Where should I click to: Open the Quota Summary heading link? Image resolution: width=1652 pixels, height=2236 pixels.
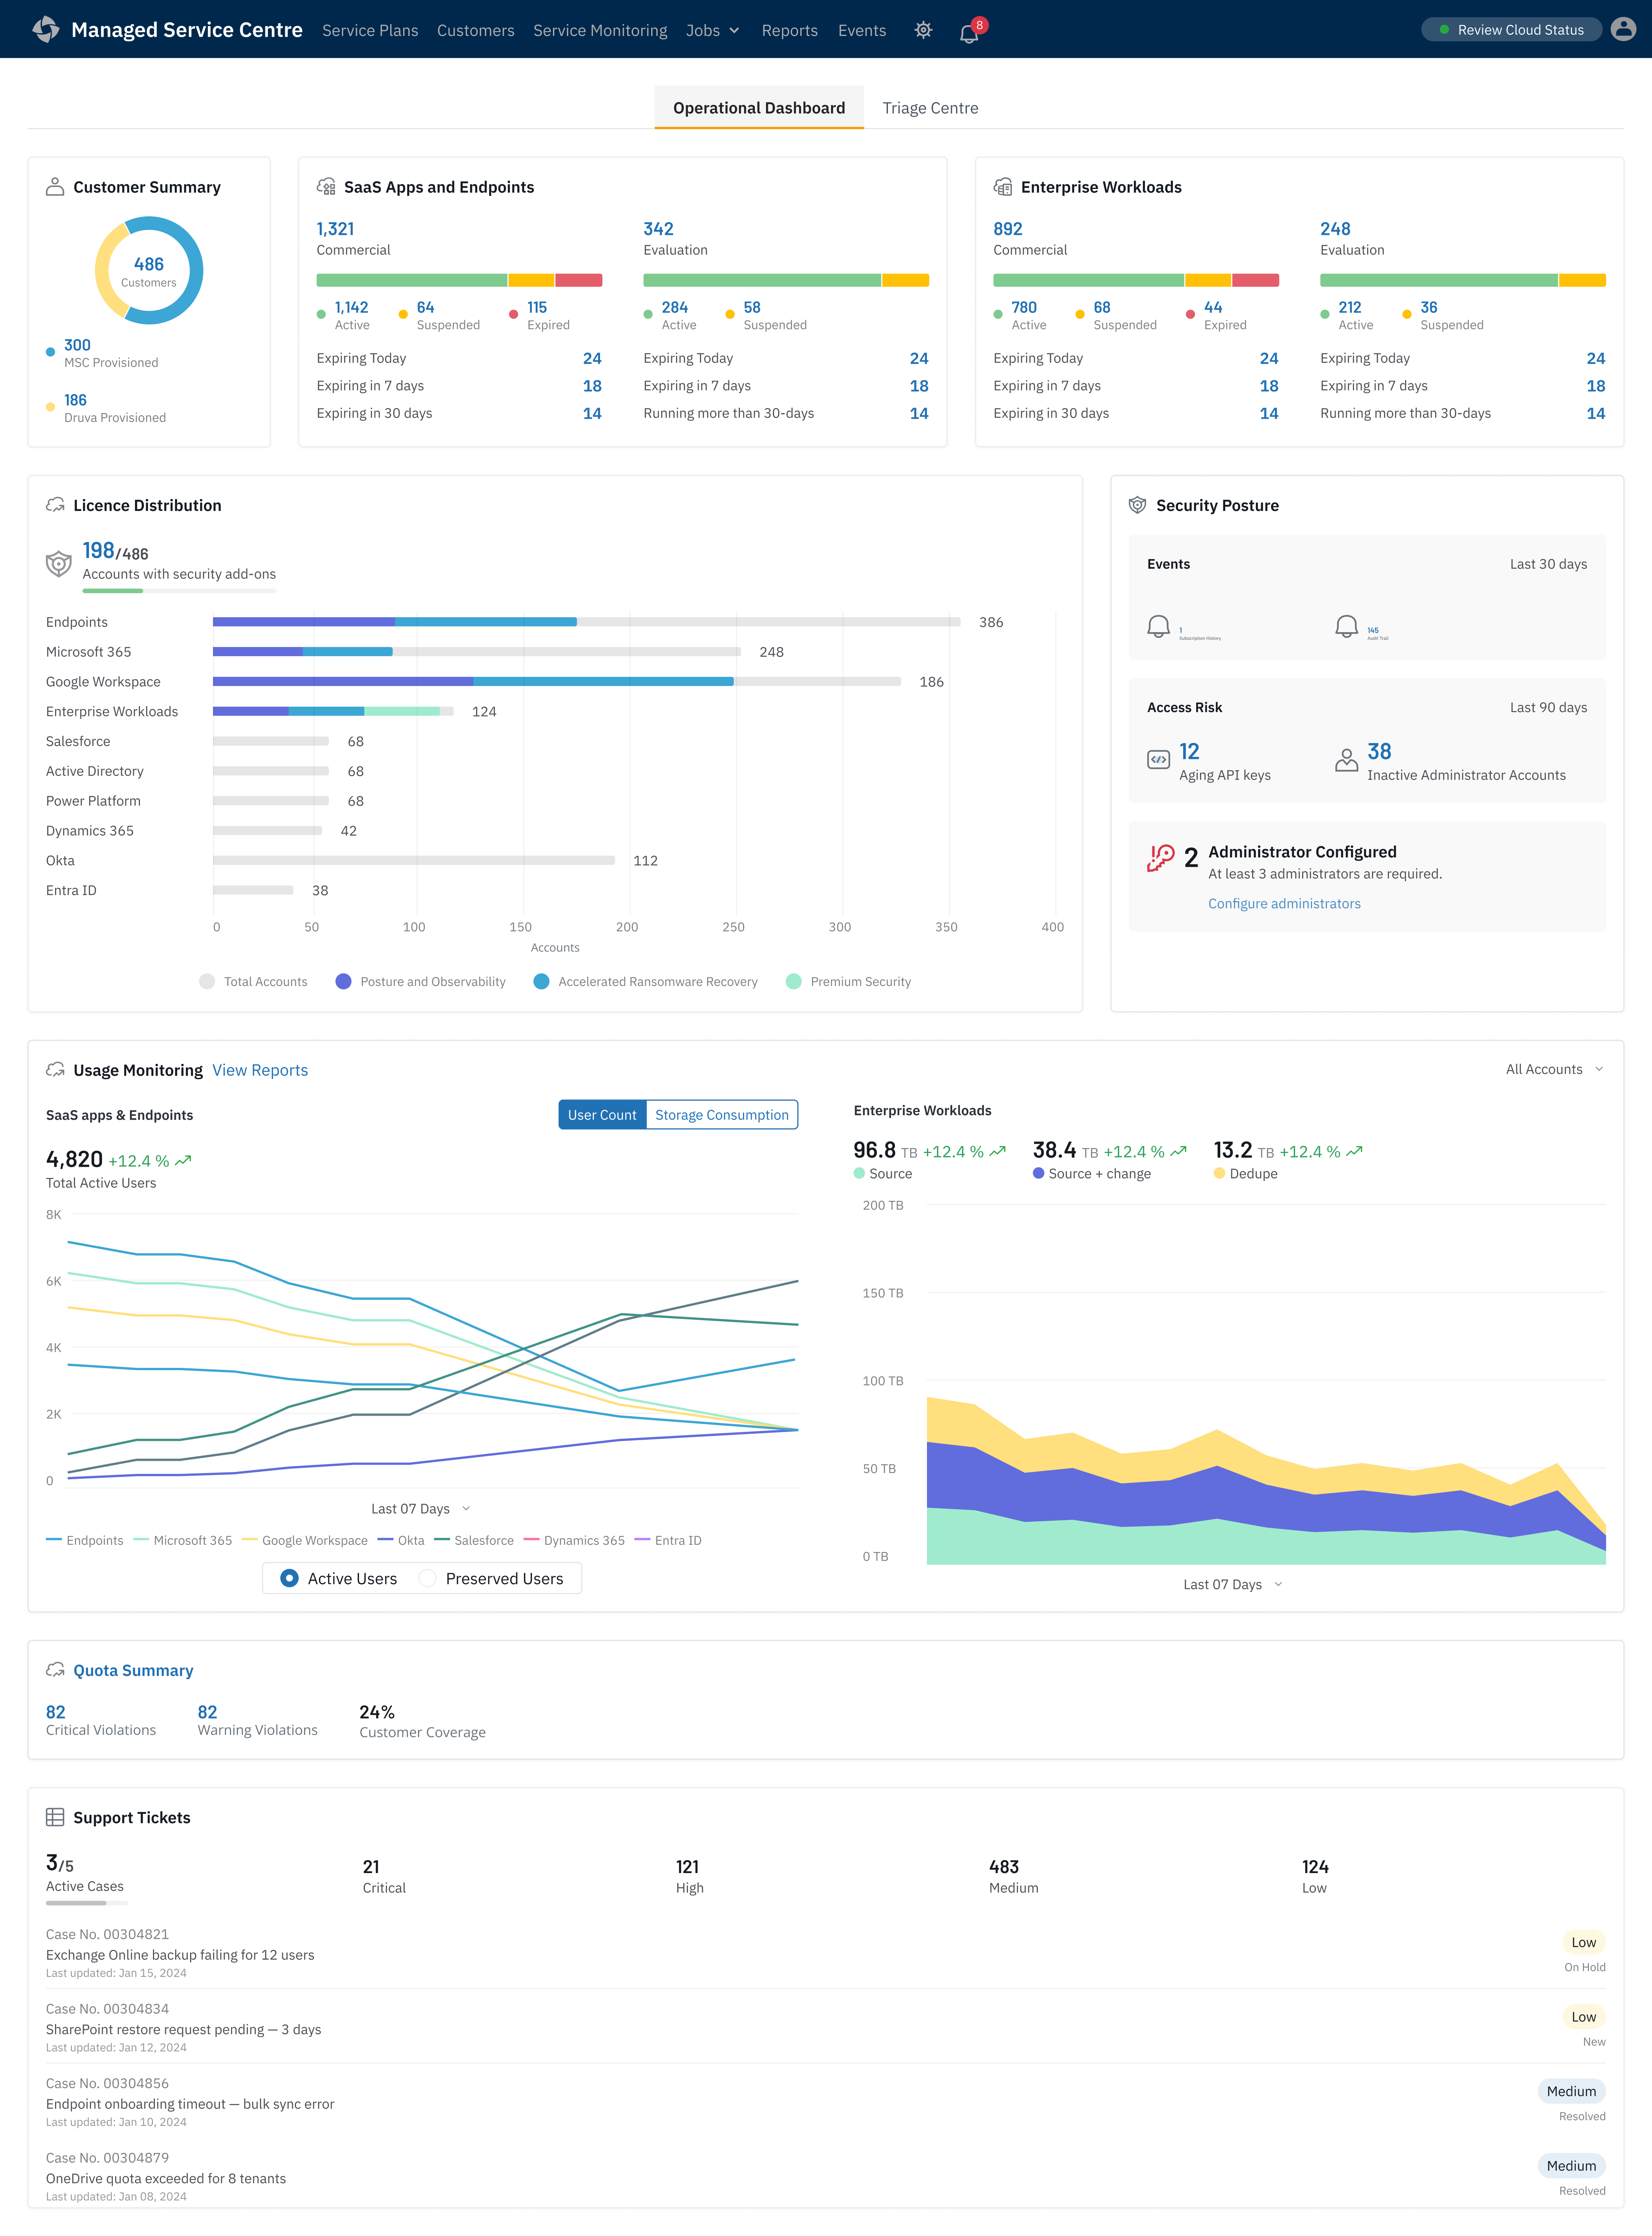pos(133,1670)
